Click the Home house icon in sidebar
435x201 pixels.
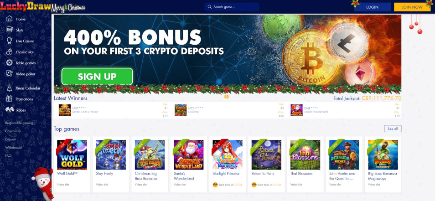click(x=10, y=19)
